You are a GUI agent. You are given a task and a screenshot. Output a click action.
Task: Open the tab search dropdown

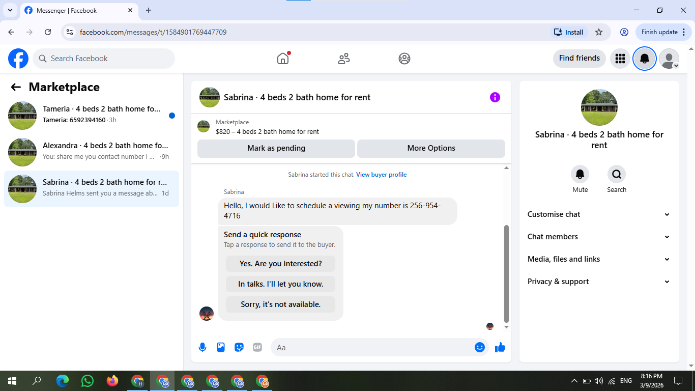(x=10, y=10)
